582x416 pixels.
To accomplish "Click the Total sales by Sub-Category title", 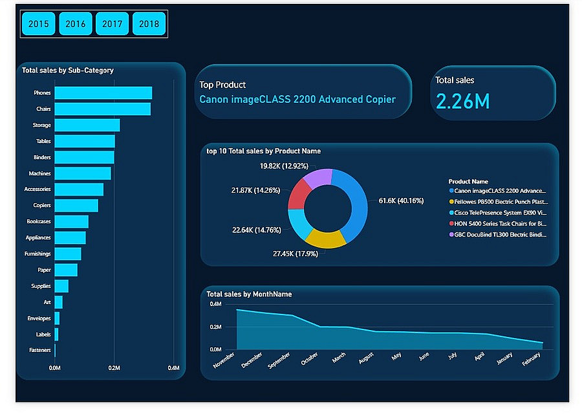I will pos(67,71).
